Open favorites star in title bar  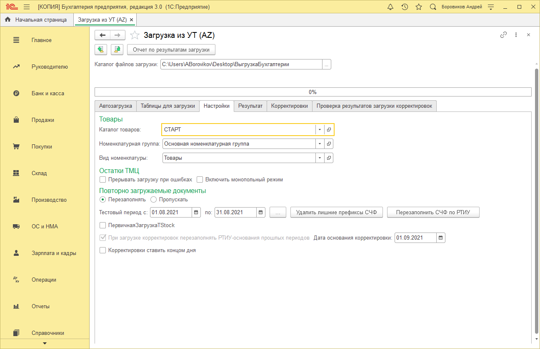pos(419,7)
